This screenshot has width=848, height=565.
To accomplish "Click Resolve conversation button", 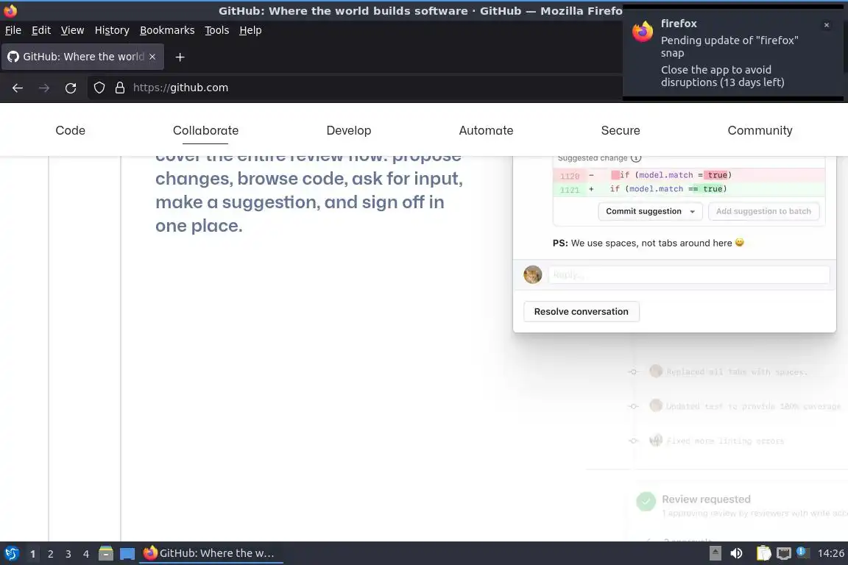I will click(x=582, y=311).
